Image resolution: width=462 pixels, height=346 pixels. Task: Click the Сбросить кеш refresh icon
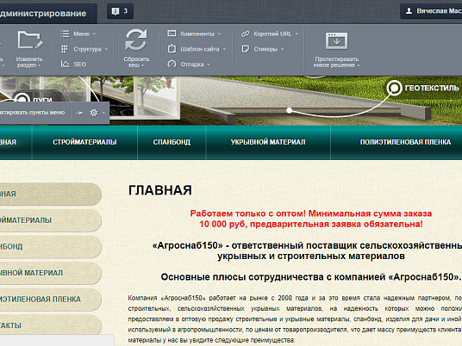point(136,40)
